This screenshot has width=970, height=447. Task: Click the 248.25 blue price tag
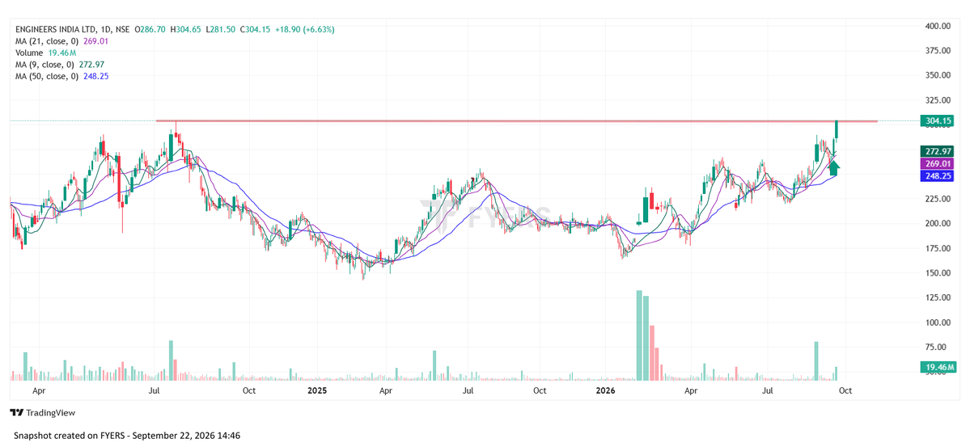coord(937,176)
